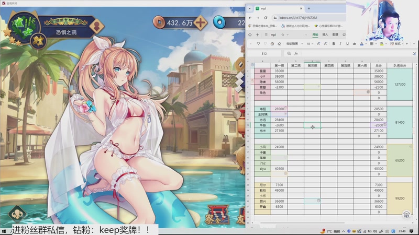Select team total cell 127300

tap(400, 85)
